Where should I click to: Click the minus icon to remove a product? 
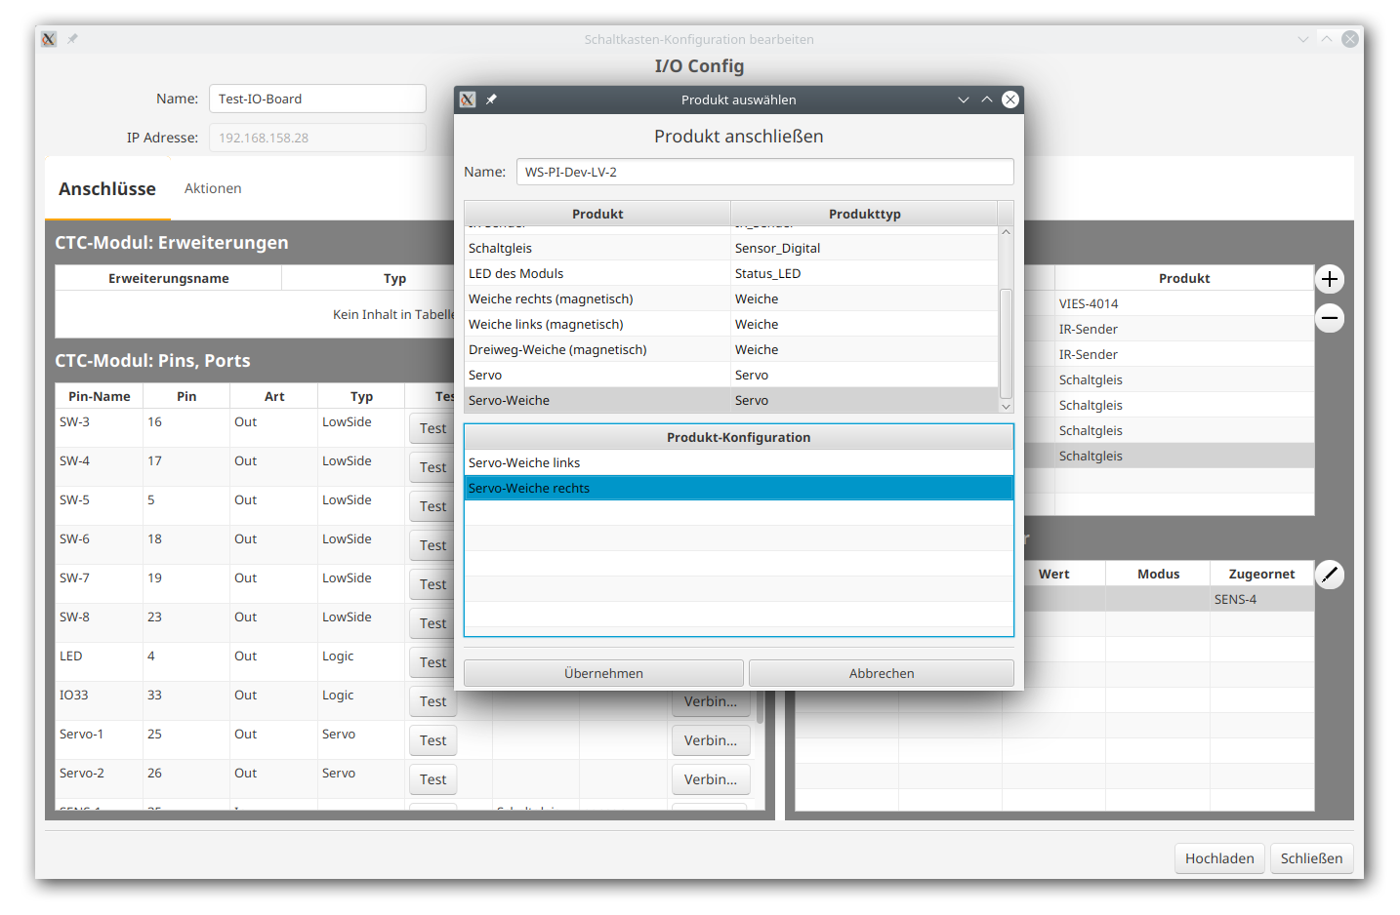(x=1329, y=318)
